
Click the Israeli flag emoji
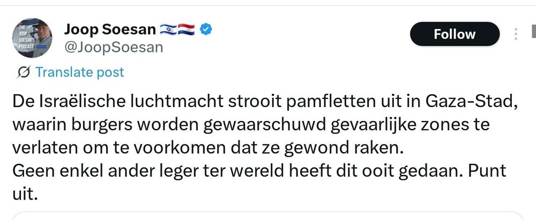click(x=168, y=30)
